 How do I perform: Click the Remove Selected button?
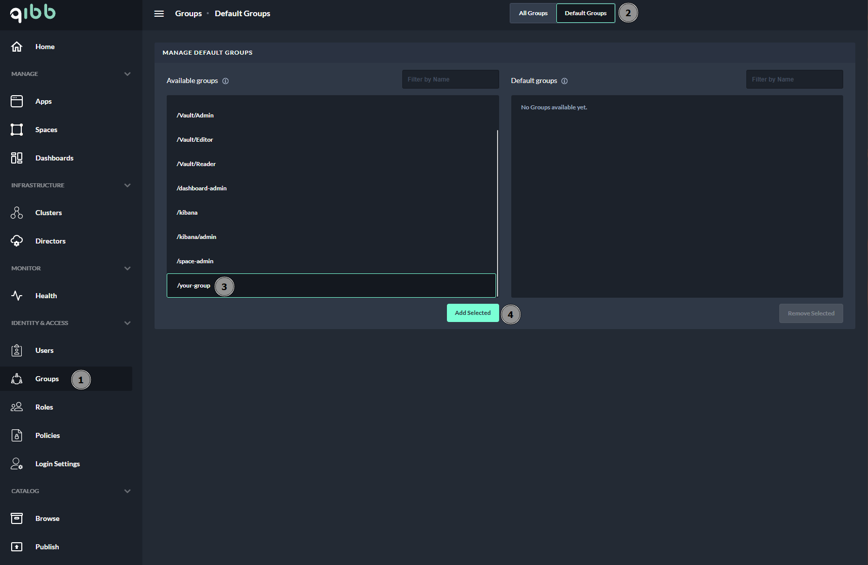(811, 313)
